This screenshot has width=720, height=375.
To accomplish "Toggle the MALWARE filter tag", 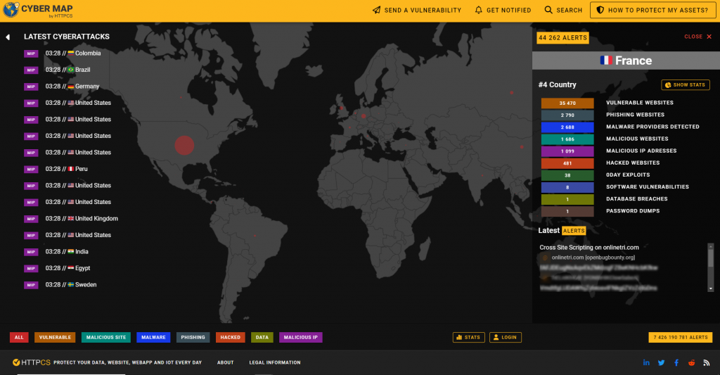I will 153,338.
